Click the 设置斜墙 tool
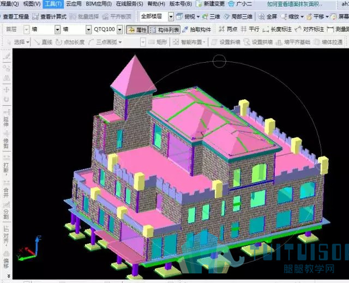This screenshot has width=349, height=283. (x=226, y=42)
